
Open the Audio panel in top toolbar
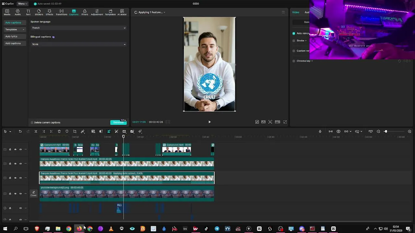point(18,12)
